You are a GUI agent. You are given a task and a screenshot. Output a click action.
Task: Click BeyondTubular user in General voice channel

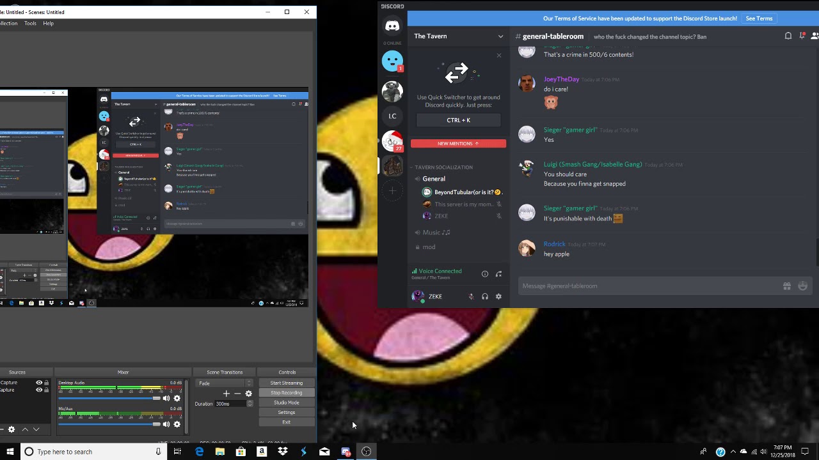(x=464, y=192)
